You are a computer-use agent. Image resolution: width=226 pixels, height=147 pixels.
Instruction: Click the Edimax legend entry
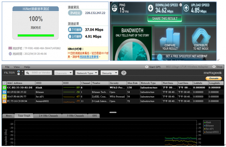click(x=209, y=126)
